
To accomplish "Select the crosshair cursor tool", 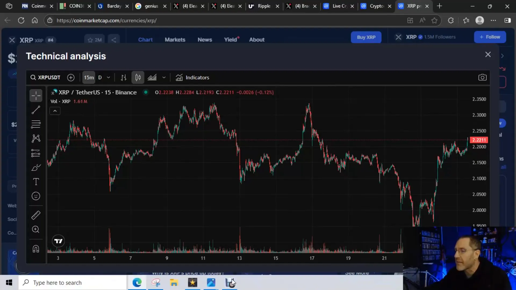I will click(36, 95).
